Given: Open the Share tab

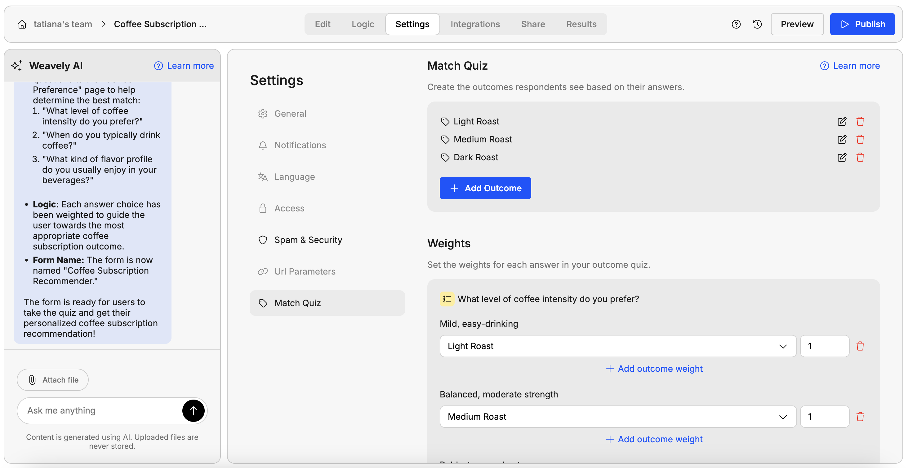Looking at the screenshot, I should click(x=533, y=24).
